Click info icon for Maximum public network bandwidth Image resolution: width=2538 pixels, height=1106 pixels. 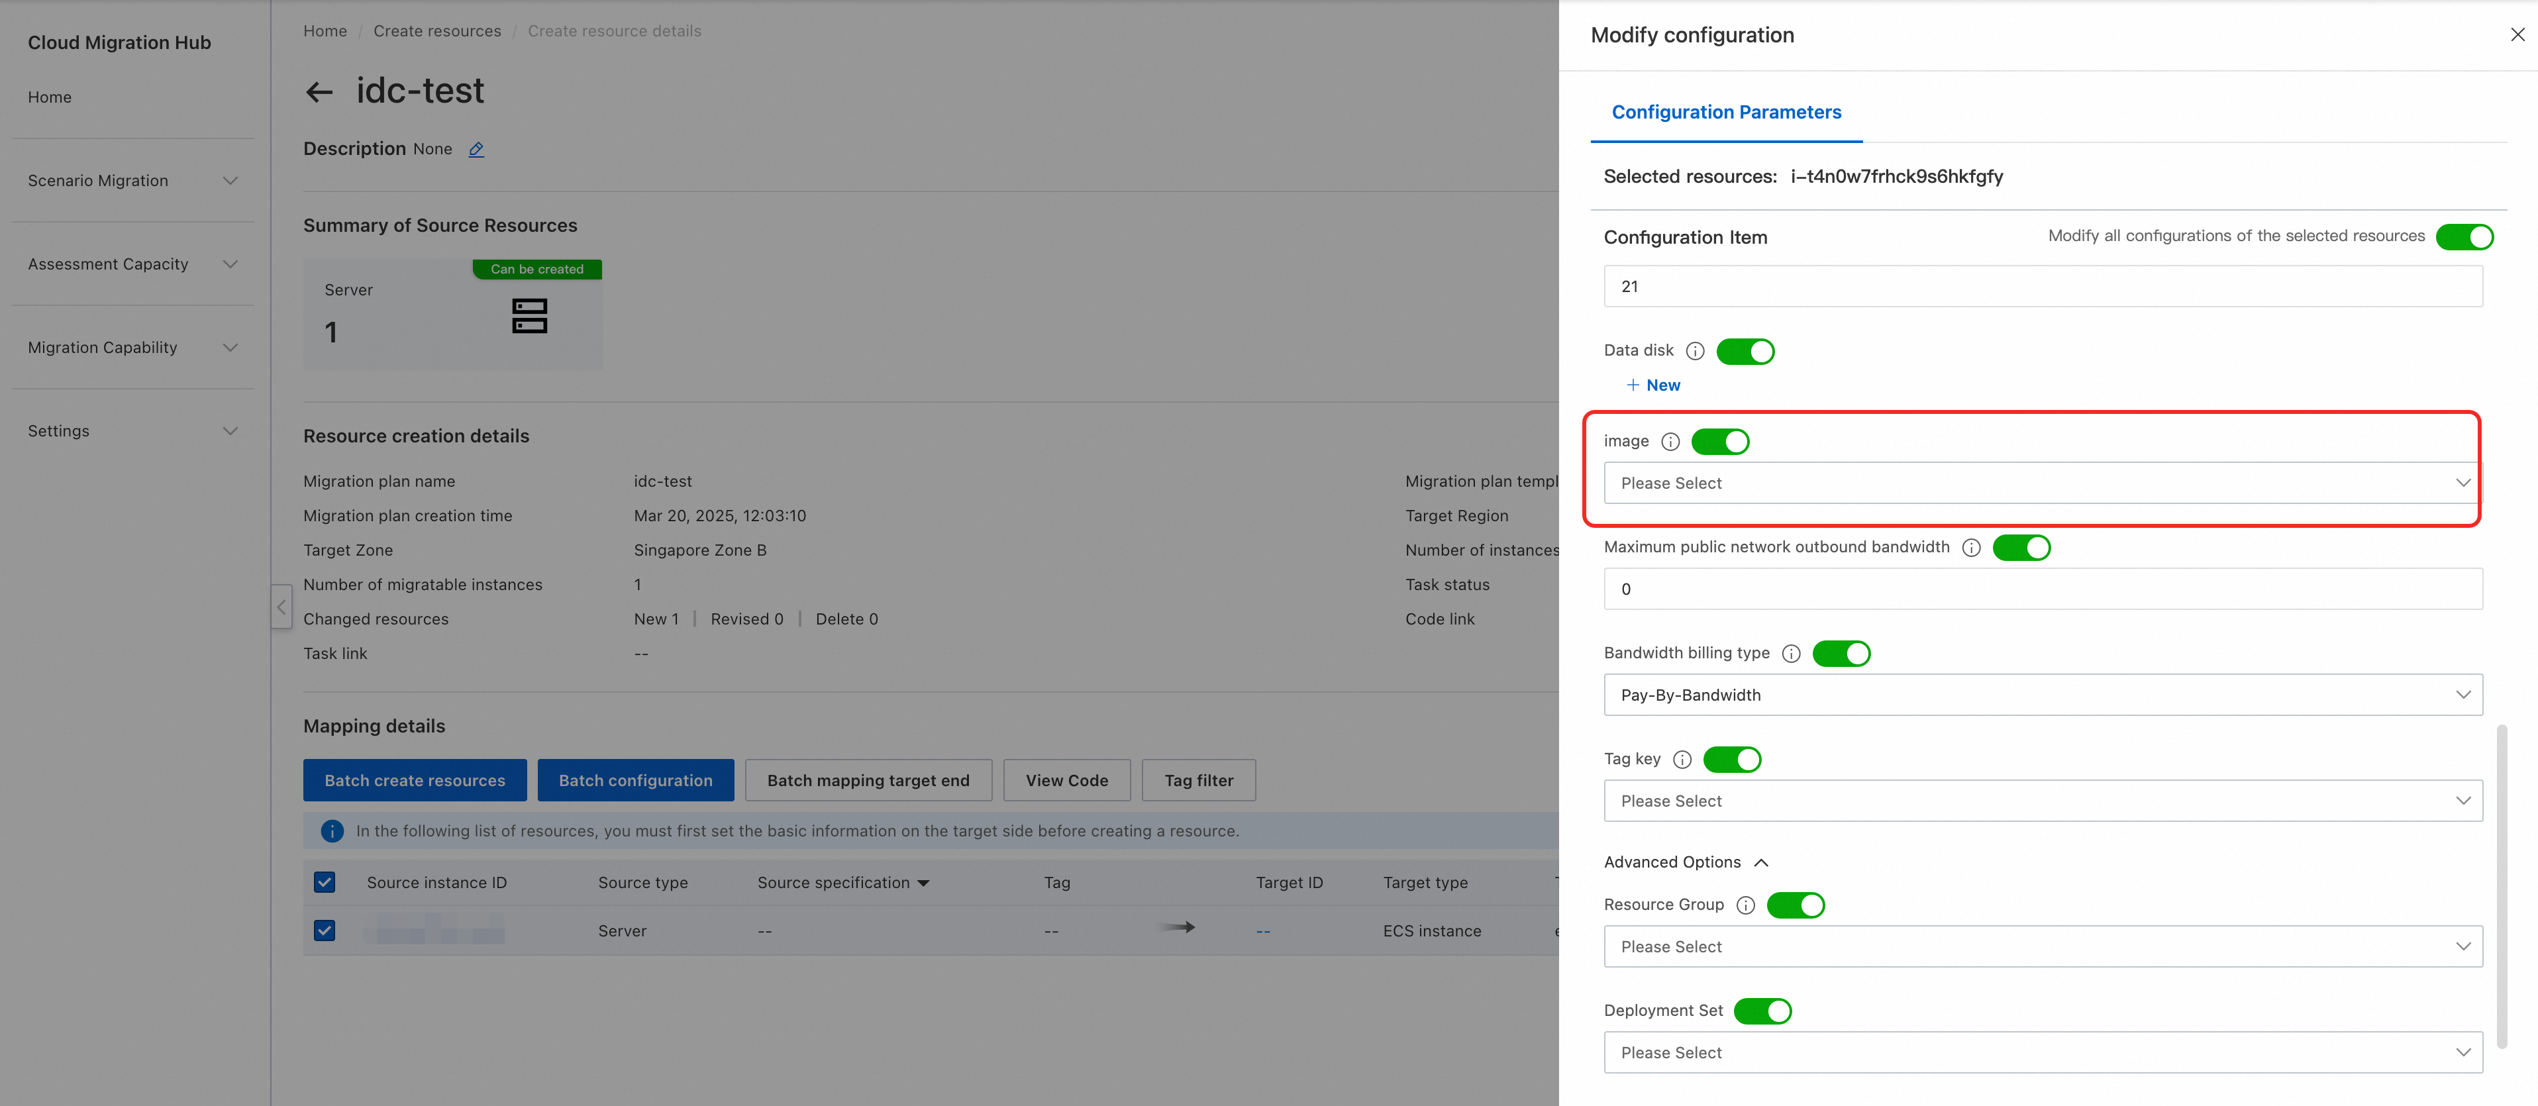point(1970,548)
